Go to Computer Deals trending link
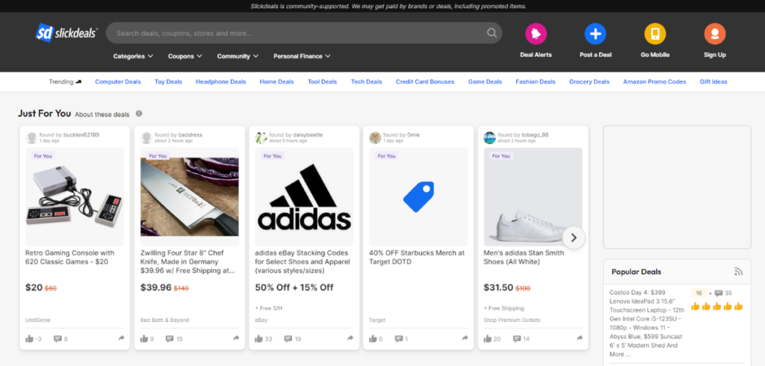The image size is (765, 366). pyautogui.click(x=118, y=82)
